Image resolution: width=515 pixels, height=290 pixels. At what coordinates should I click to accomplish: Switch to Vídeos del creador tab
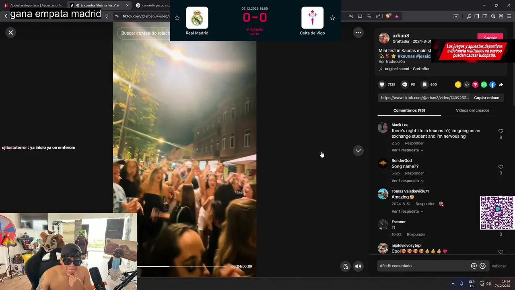pyautogui.click(x=472, y=110)
